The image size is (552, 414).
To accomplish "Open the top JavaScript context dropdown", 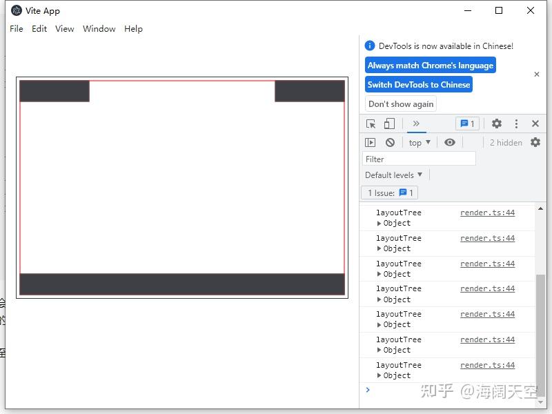I will 420,143.
